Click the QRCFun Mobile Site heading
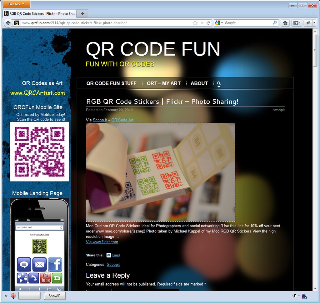 [38, 107]
